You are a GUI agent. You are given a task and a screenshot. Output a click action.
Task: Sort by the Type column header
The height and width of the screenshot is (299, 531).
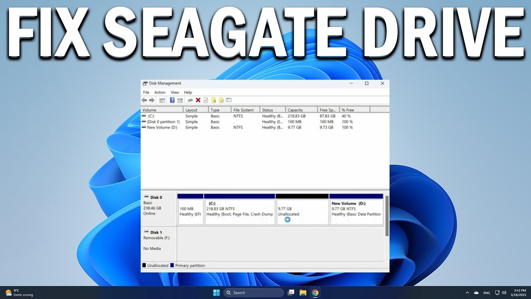click(x=220, y=110)
